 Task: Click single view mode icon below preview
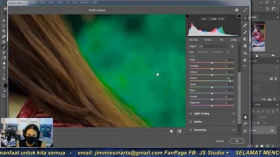click(171, 131)
